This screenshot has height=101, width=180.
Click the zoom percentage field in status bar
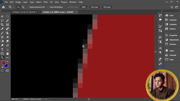pos(15,99)
